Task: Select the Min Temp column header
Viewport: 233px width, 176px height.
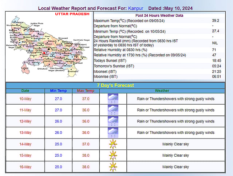Action: click(x=58, y=91)
